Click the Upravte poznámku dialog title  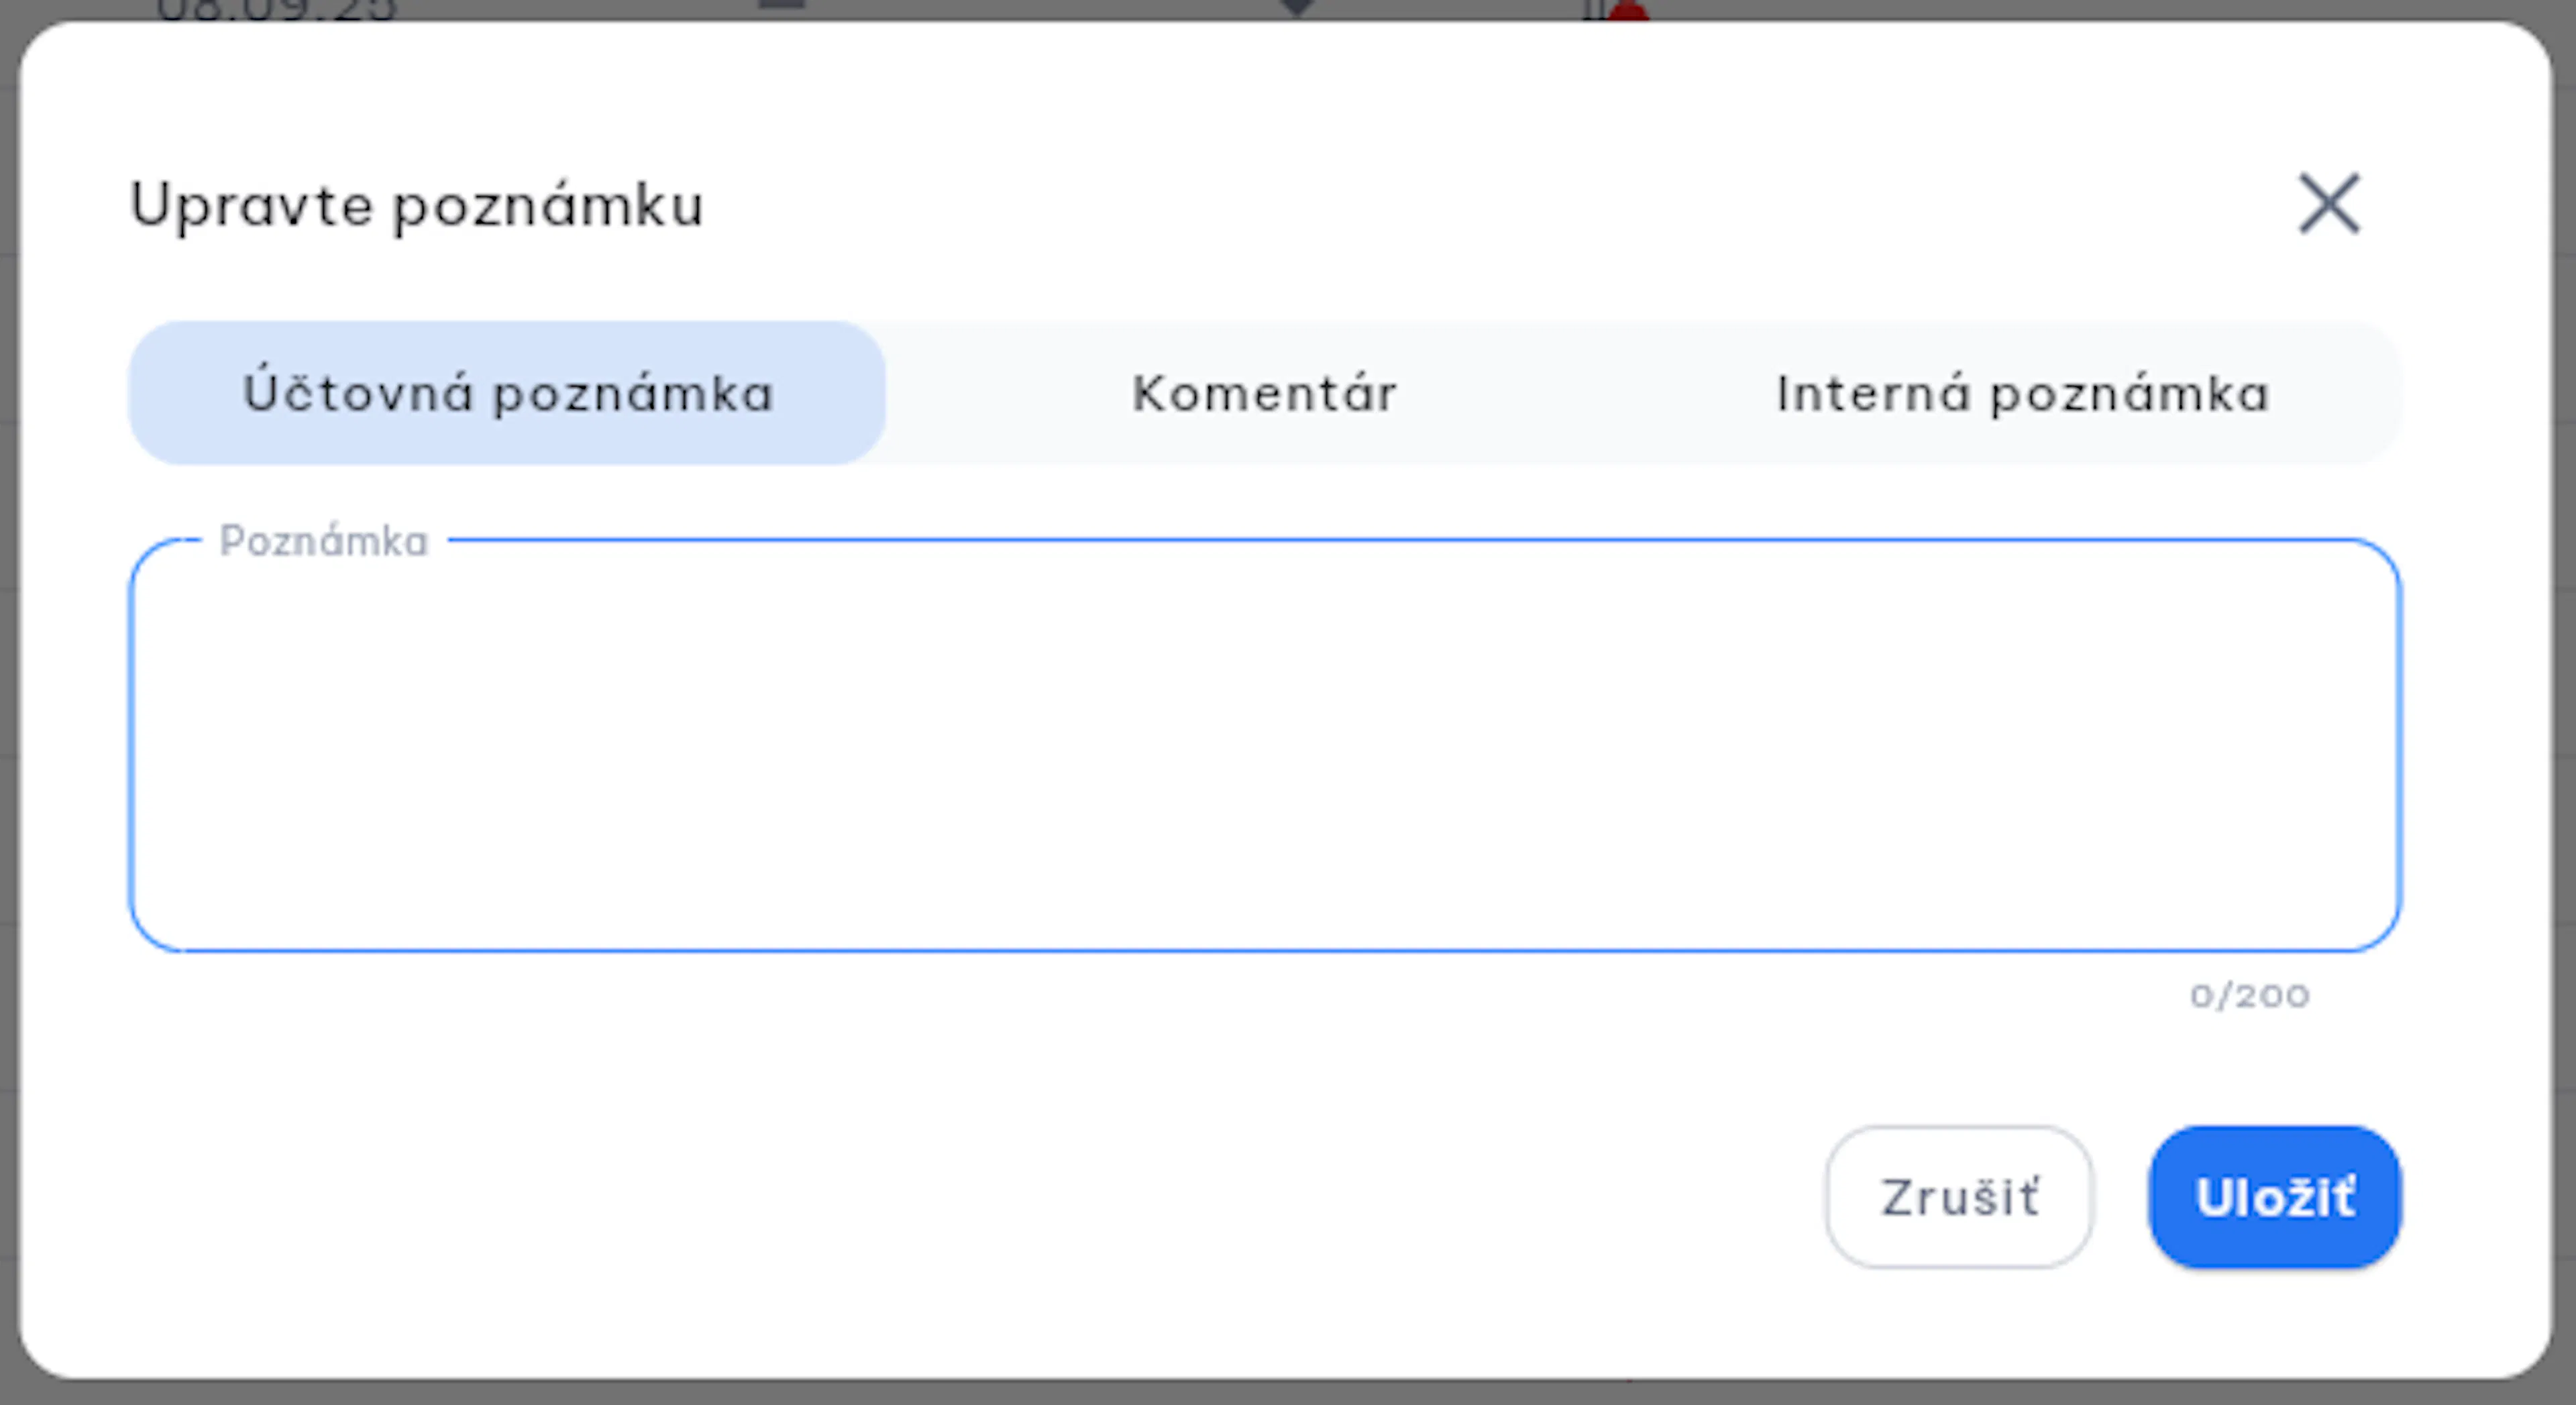[417, 206]
